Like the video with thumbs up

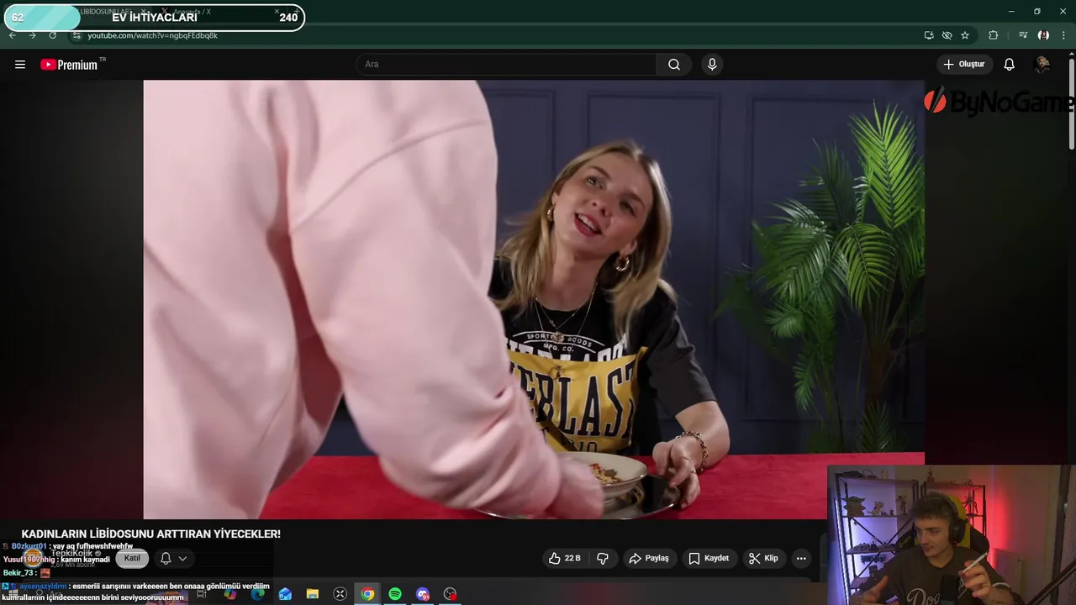564,558
